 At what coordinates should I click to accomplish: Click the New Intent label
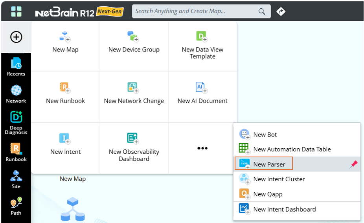point(66,152)
